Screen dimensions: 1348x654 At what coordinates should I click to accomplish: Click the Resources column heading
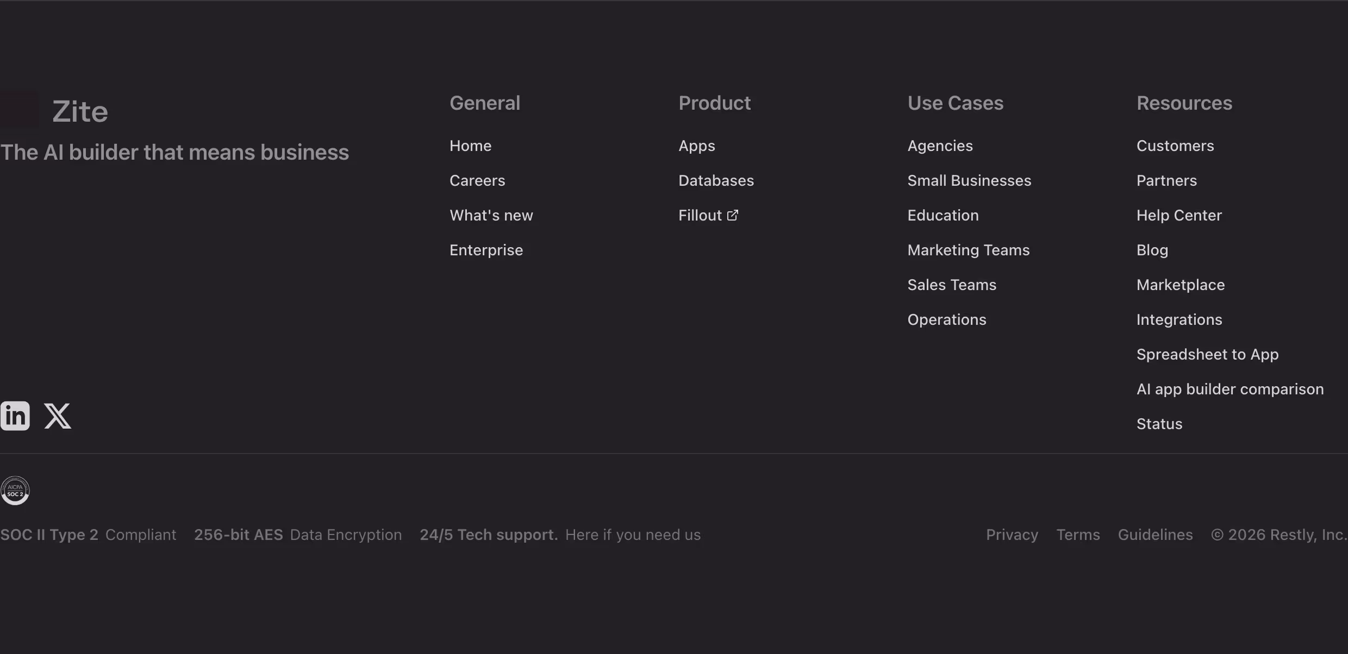coord(1184,103)
